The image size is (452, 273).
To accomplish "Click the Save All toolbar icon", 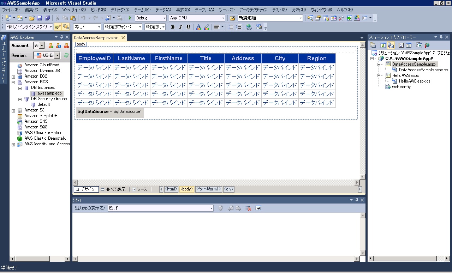I will (x=47, y=18).
